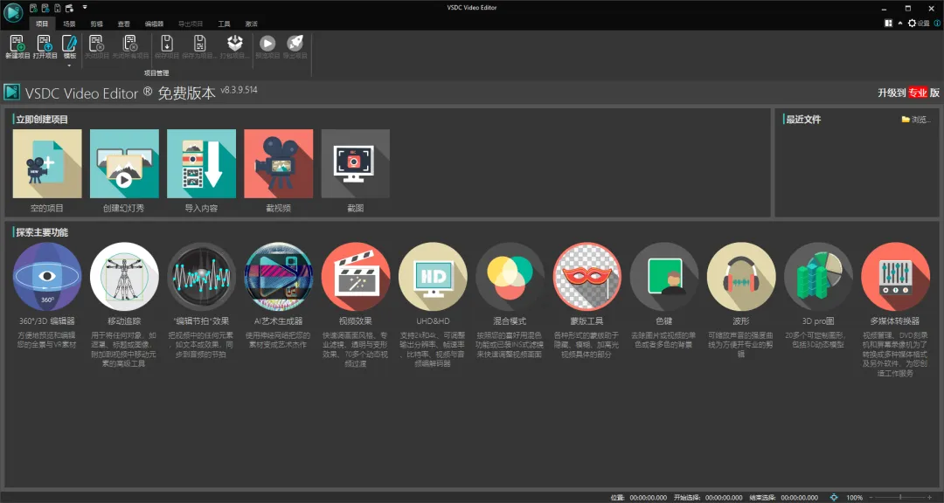
Task: Open the 多媒体转换器 mixer icon
Action: 895,277
